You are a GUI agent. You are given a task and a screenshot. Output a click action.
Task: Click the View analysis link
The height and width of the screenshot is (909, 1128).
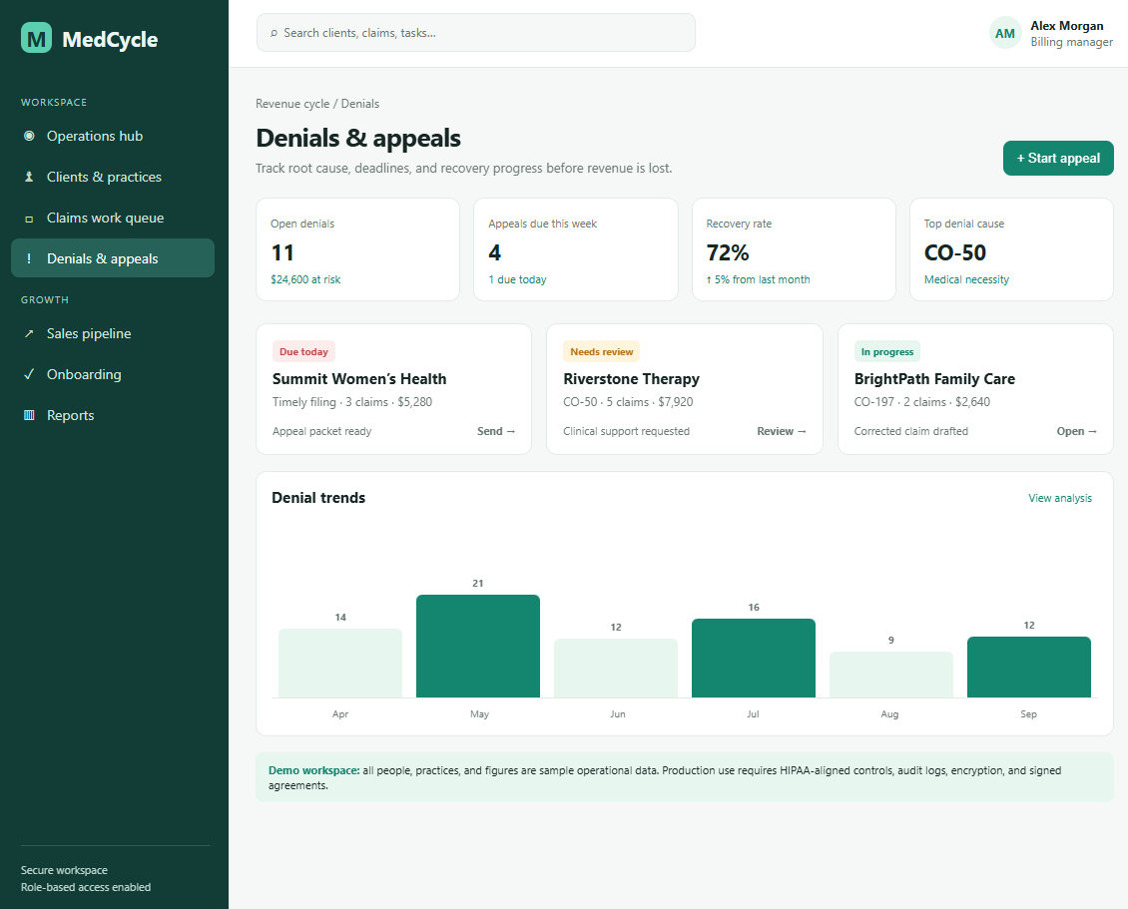coord(1060,498)
